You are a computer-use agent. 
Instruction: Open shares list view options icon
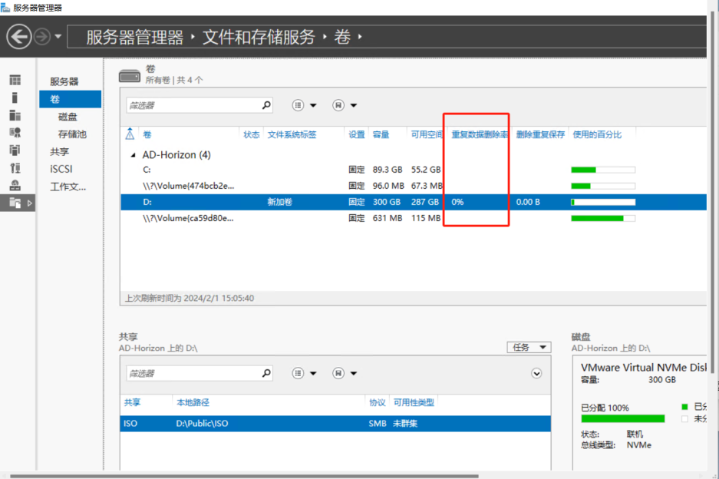point(298,373)
